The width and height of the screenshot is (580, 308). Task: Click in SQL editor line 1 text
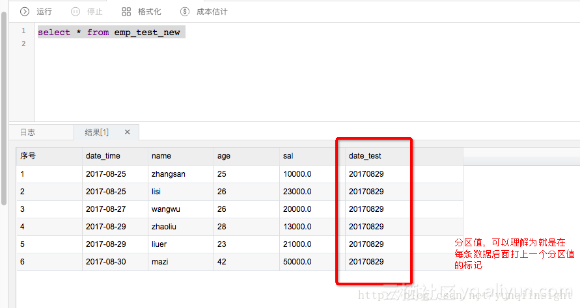(x=109, y=32)
